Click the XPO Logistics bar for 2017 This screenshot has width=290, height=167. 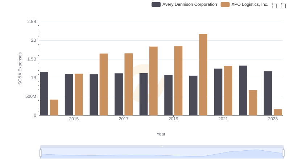tap(129, 84)
